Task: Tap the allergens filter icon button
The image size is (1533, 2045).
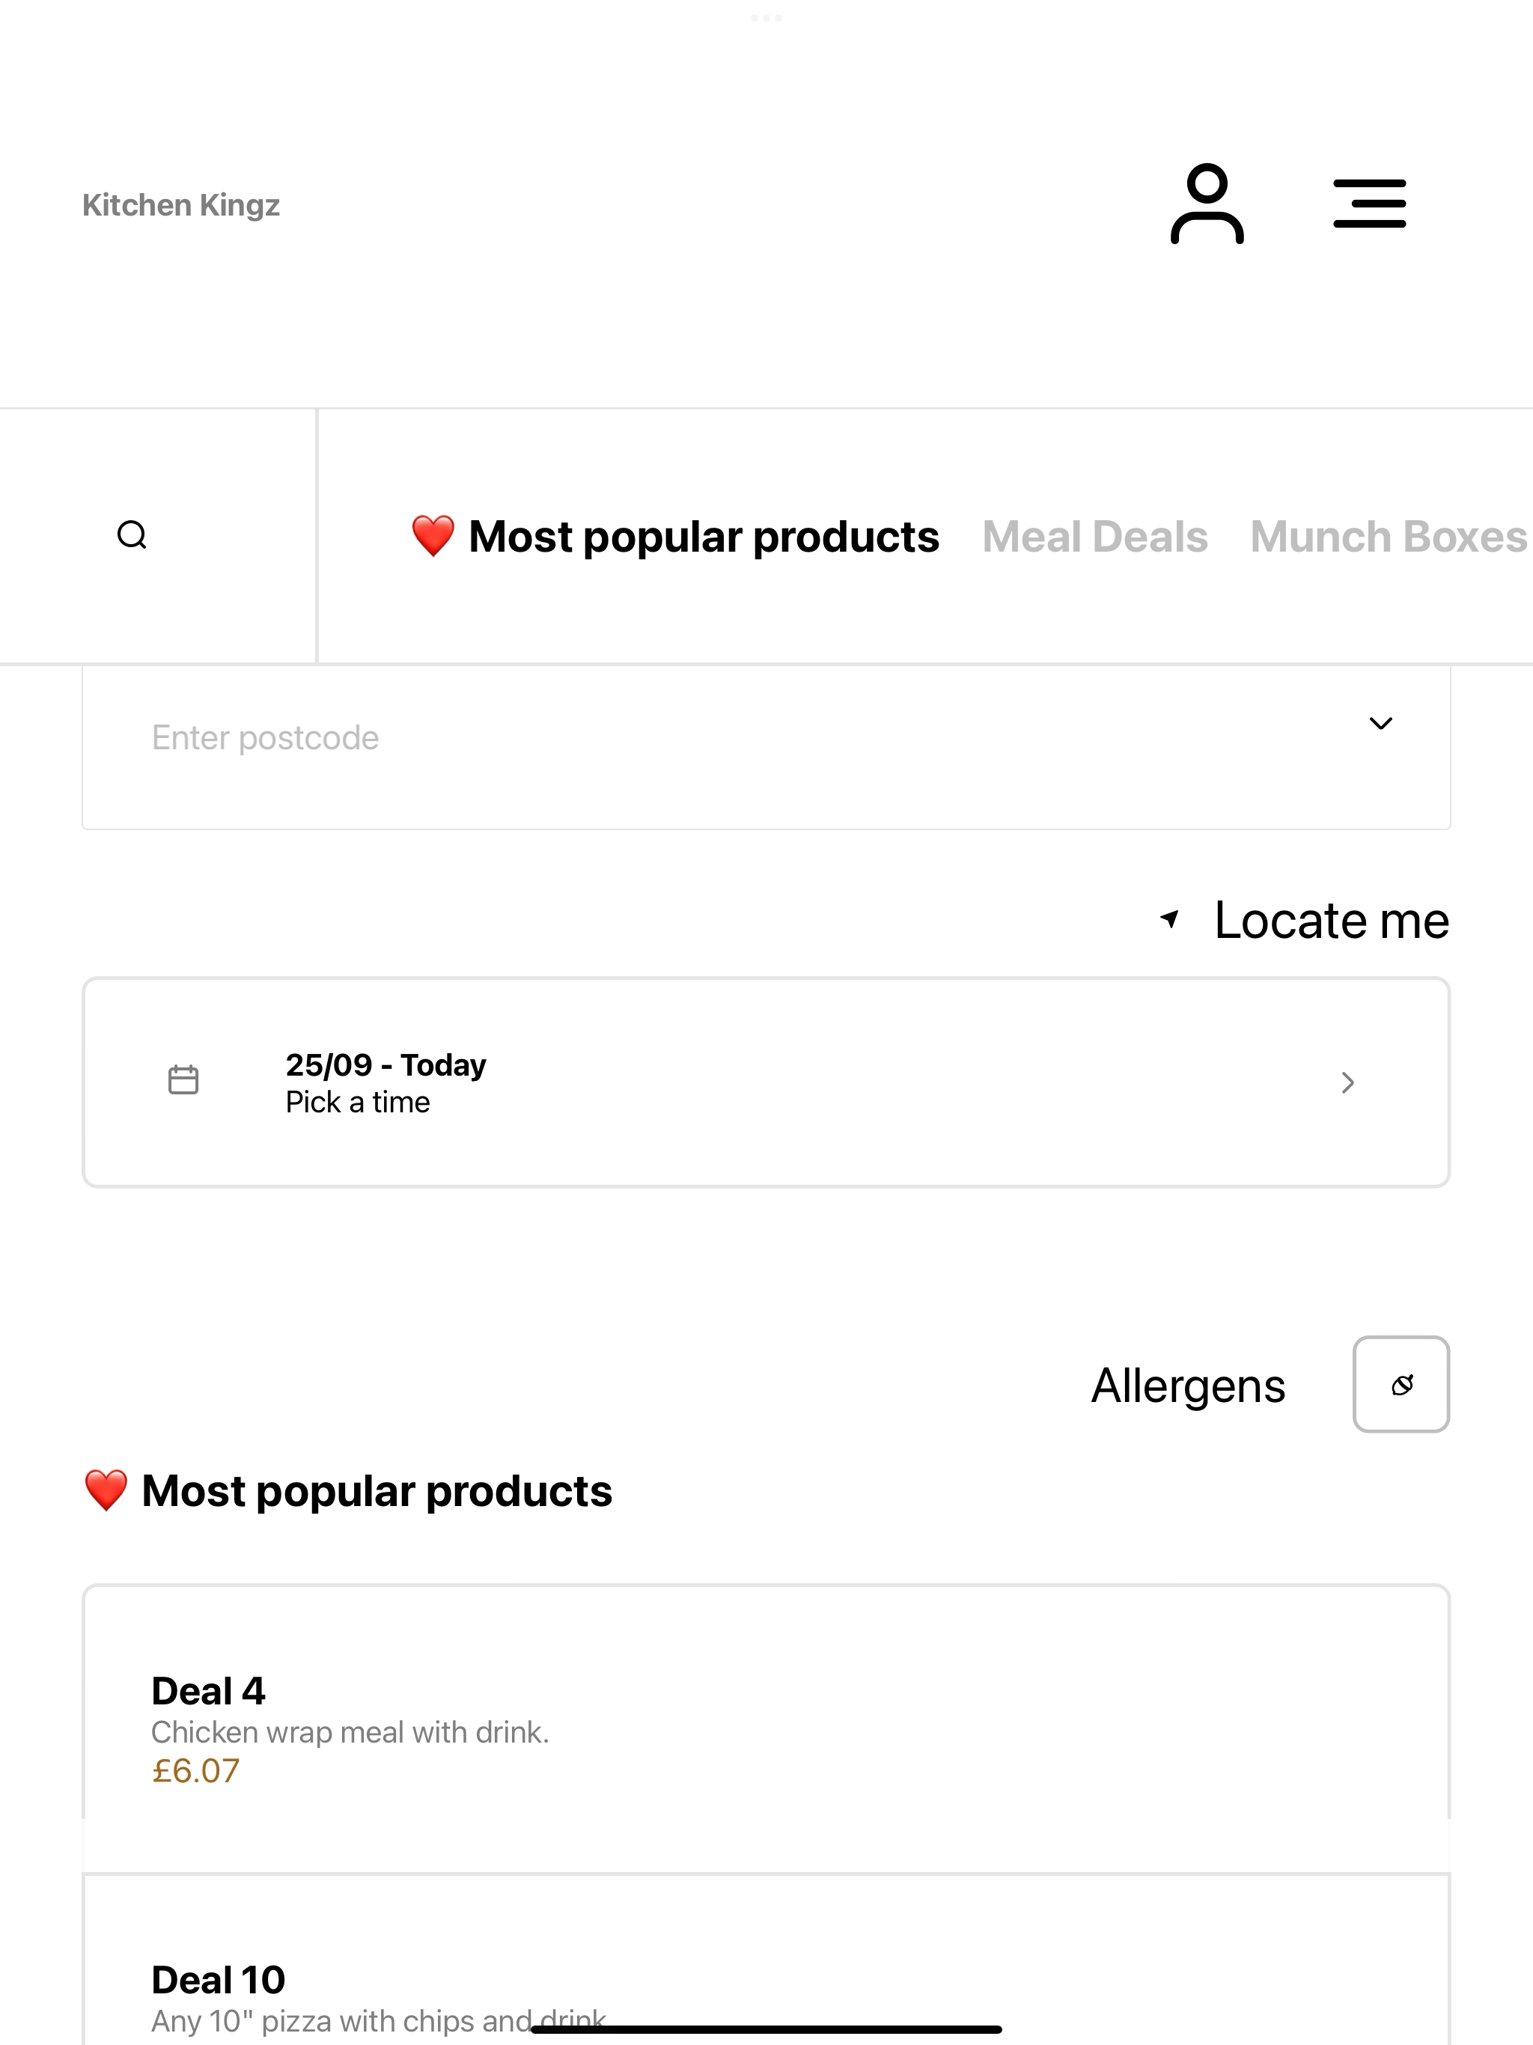Action: point(1401,1384)
